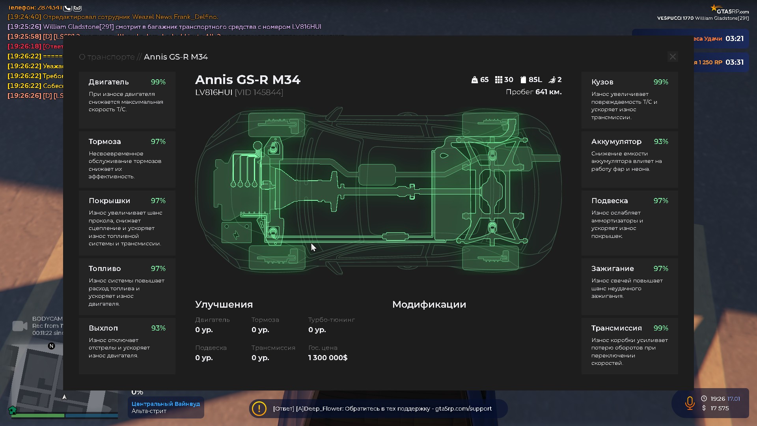The image size is (757, 426).
Task: Click the Модификации section heading
Action: pyautogui.click(x=429, y=305)
